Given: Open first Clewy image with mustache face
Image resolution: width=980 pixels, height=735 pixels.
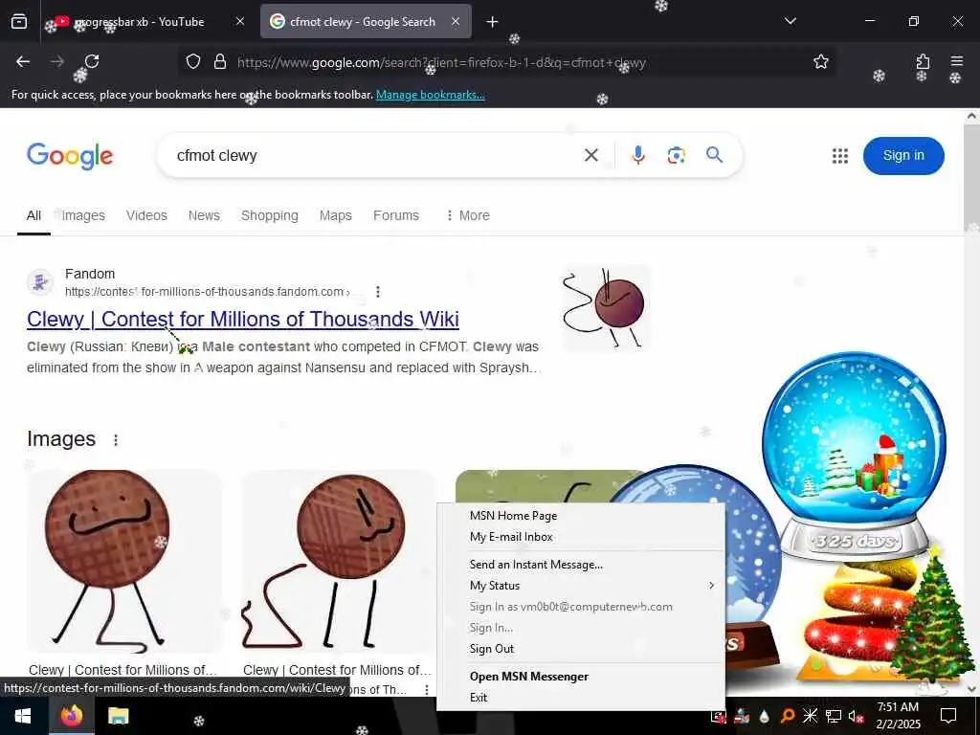Looking at the screenshot, I should 124,561.
